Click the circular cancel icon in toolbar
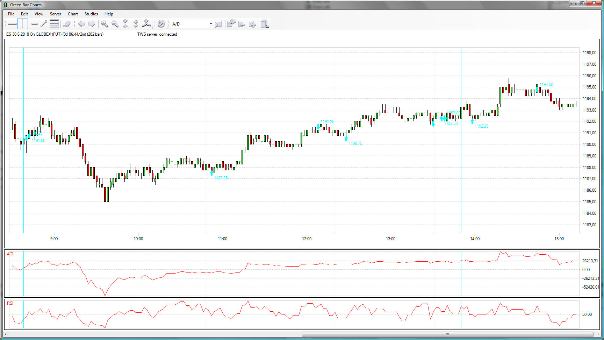The width and height of the screenshot is (604, 340). coord(161,24)
